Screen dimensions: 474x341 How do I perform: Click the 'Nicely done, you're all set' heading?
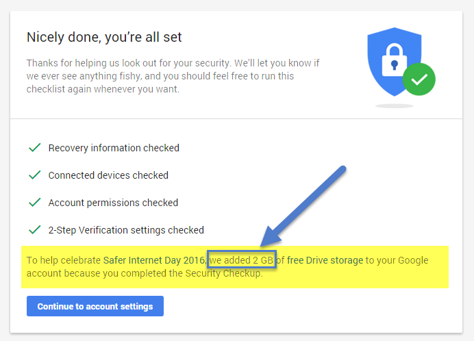pos(104,38)
